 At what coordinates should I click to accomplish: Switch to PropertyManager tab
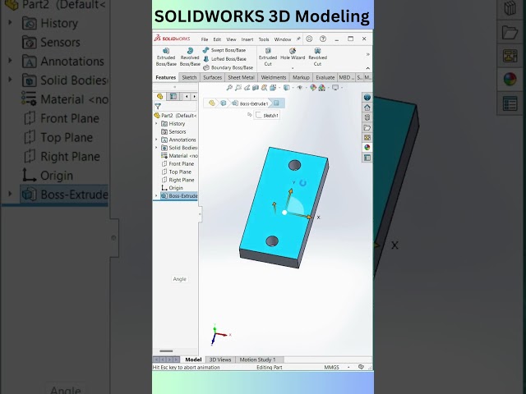click(x=173, y=97)
